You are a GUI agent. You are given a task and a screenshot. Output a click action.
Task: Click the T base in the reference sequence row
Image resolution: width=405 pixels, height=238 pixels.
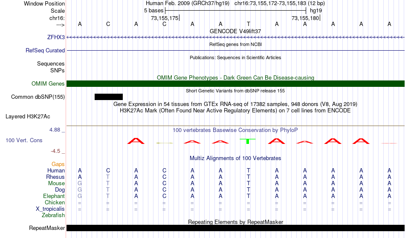tap(249, 24)
